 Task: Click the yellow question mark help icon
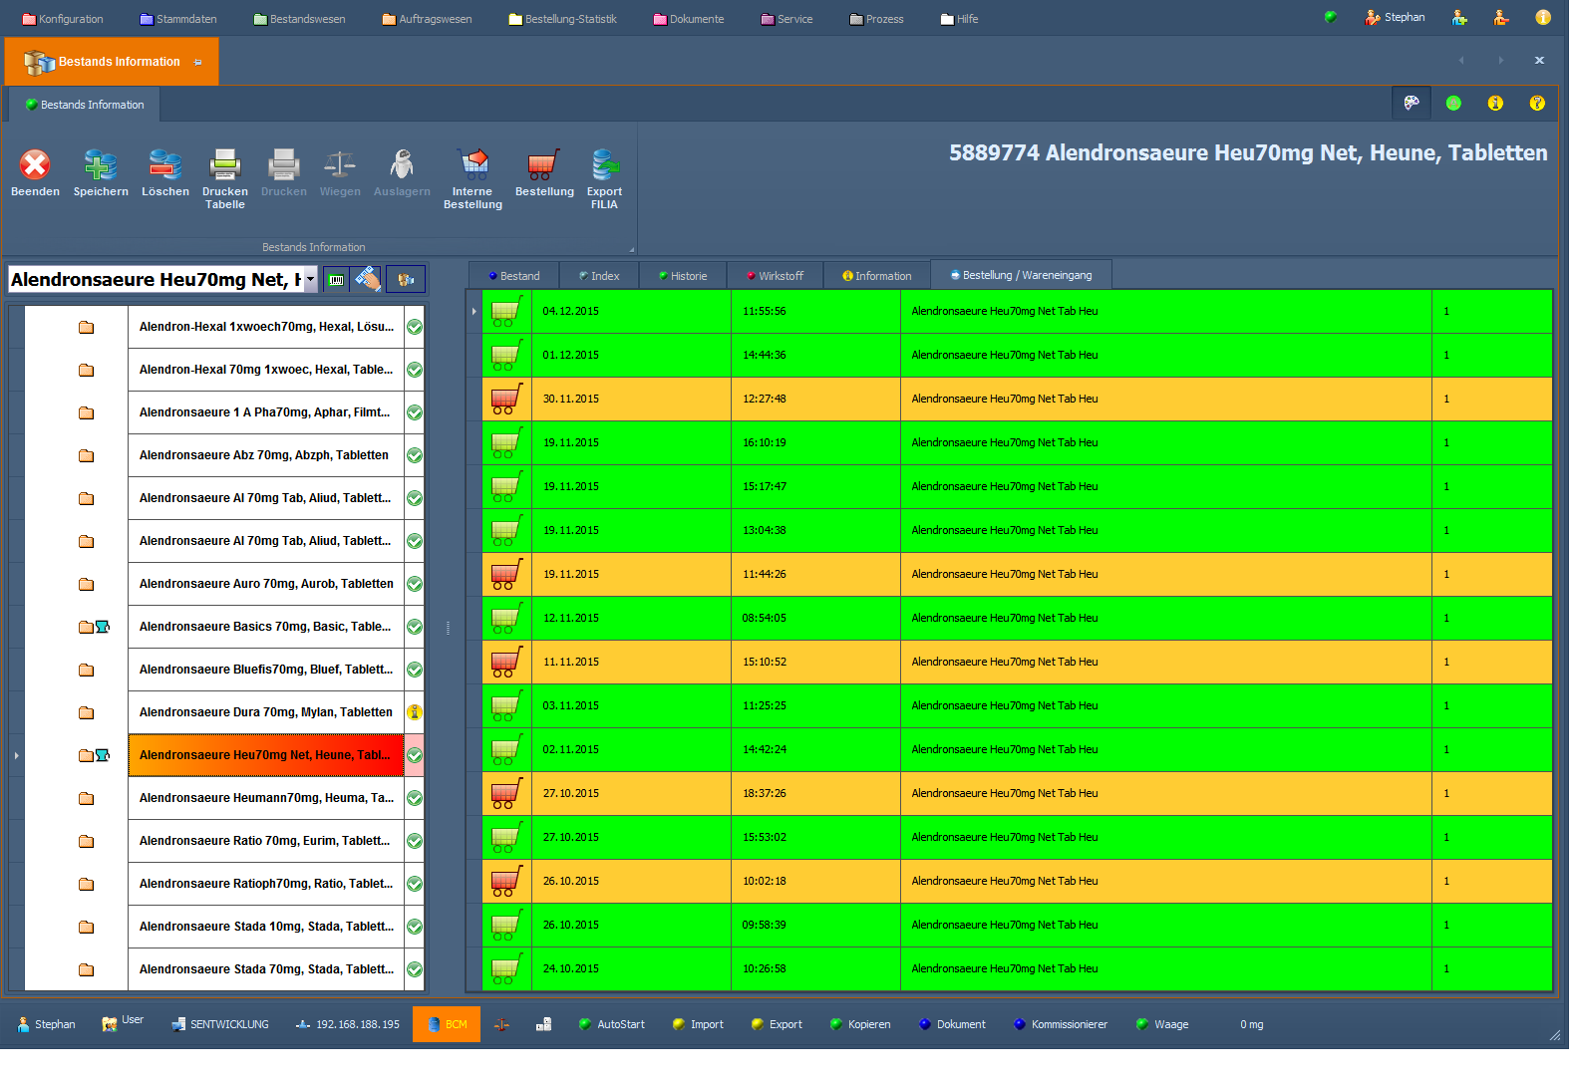[1537, 103]
